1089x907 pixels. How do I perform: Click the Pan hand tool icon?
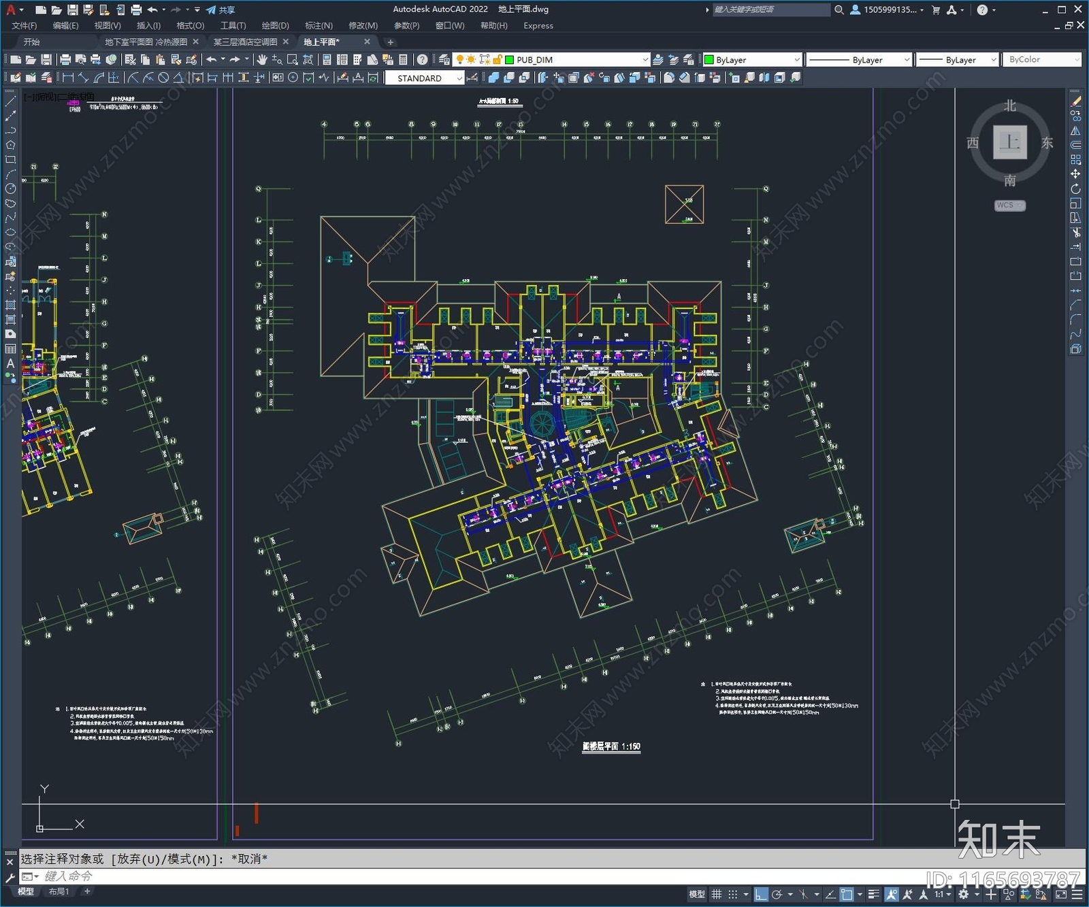pyautogui.click(x=262, y=60)
